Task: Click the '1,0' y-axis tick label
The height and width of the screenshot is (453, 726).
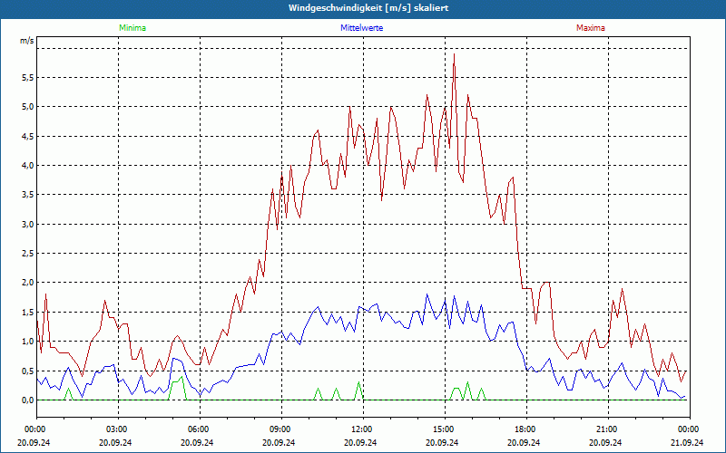Action: click(x=28, y=342)
